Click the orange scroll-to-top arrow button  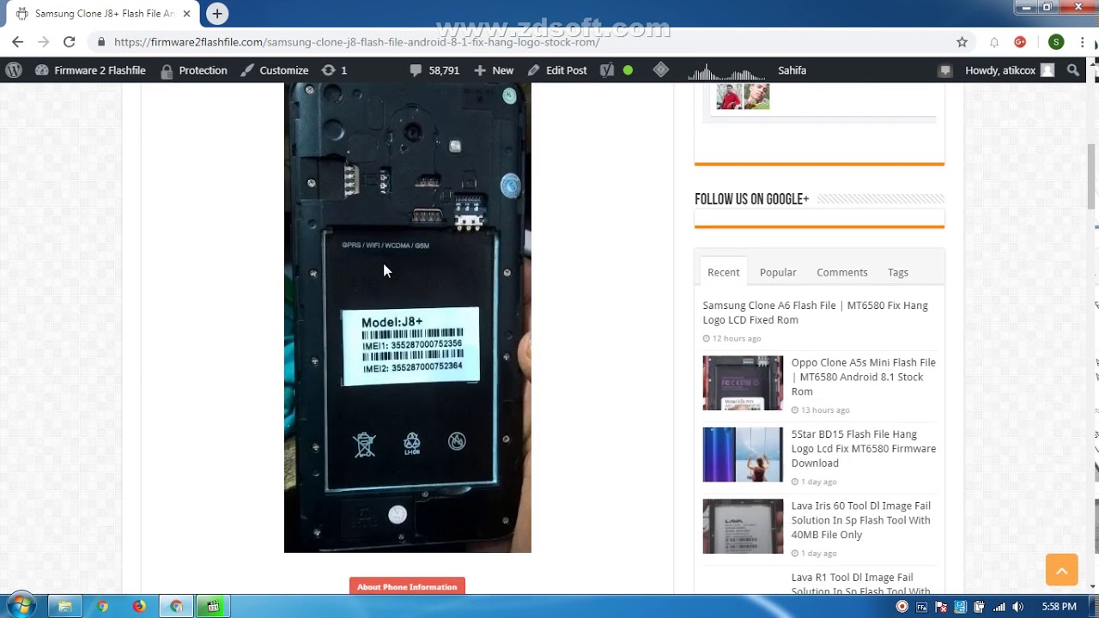[x=1061, y=570]
